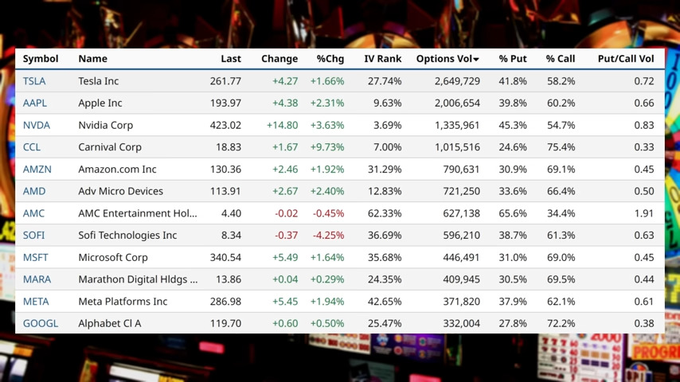Click Apple's Put/Call Vol 0.66

[644, 103]
